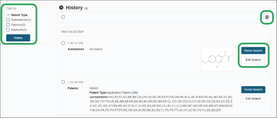Rerun the As Drawn substances search
This screenshot has height=118, width=277.
(253, 51)
